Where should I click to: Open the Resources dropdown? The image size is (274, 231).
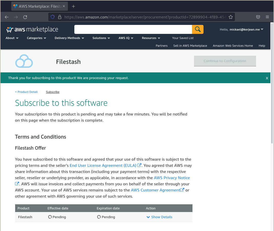[151, 38]
